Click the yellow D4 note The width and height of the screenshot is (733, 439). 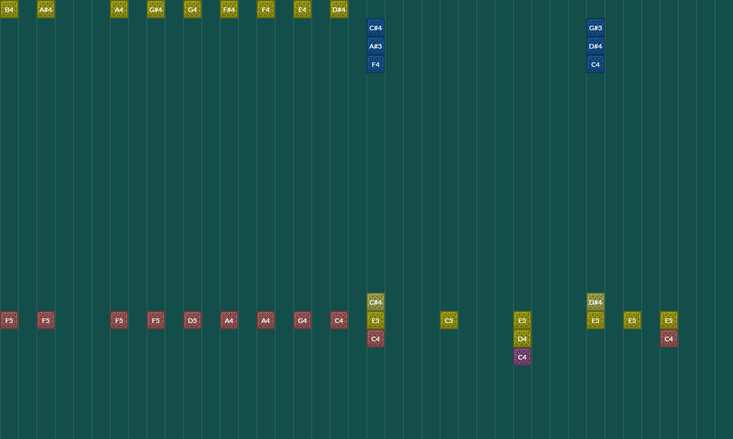point(522,338)
